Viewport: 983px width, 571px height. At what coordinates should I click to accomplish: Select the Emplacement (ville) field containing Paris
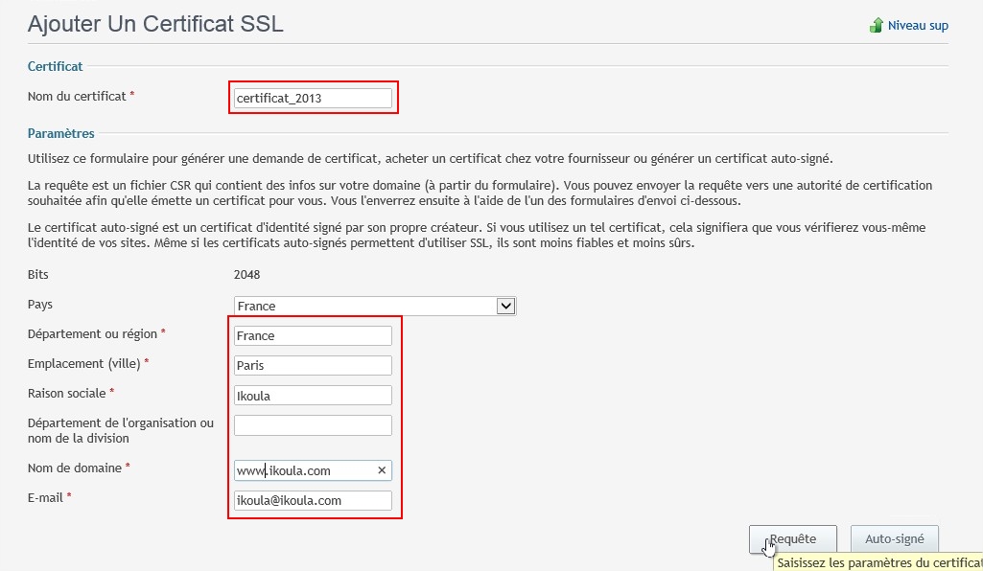pos(313,365)
